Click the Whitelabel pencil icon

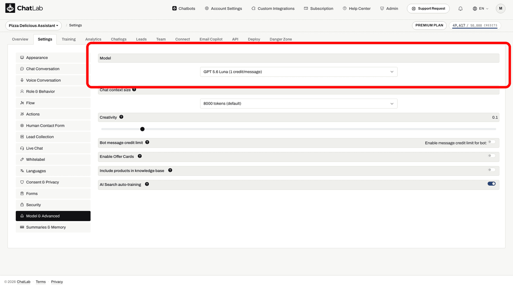click(x=22, y=159)
